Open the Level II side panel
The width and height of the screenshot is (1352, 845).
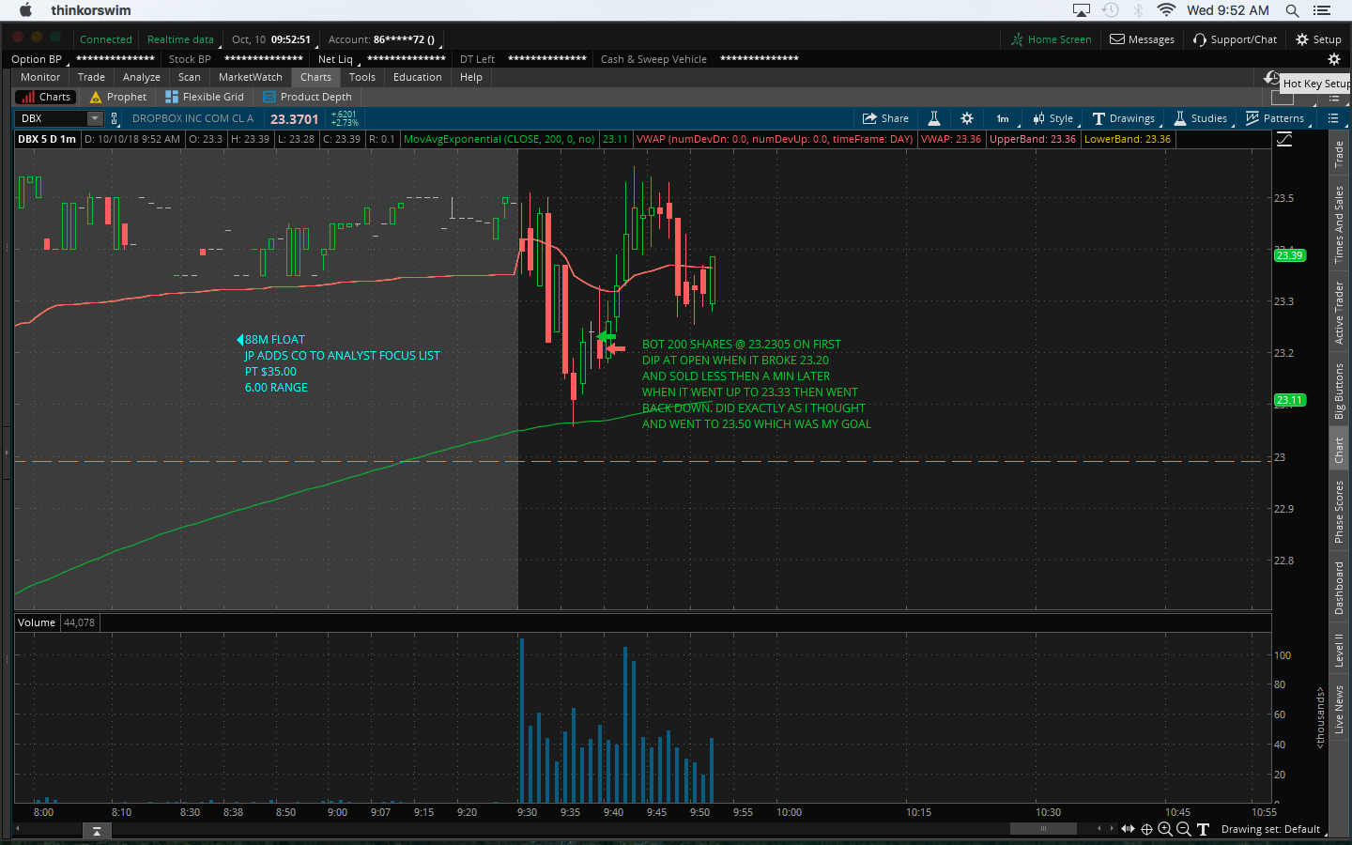coord(1340,650)
